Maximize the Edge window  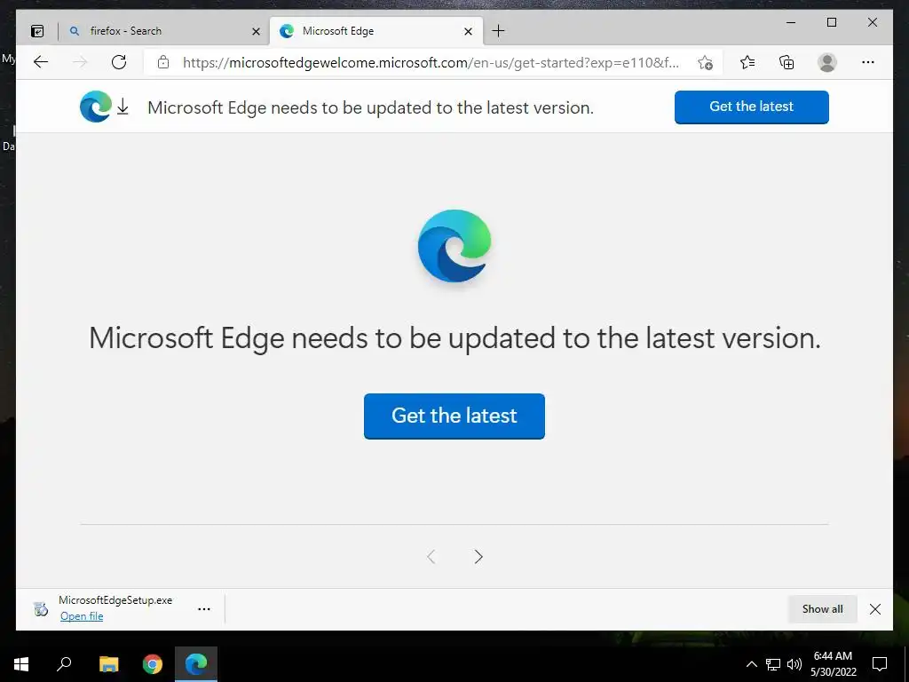pyautogui.click(x=831, y=22)
